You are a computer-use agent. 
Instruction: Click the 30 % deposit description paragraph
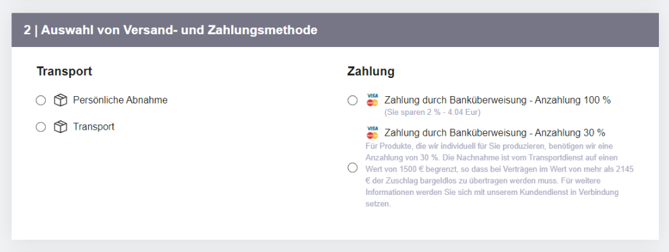click(x=500, y=175)
